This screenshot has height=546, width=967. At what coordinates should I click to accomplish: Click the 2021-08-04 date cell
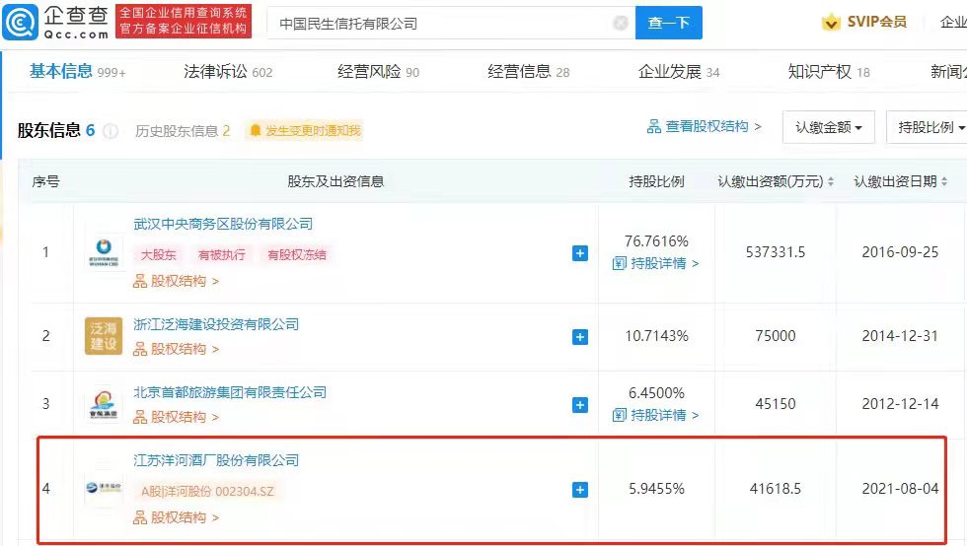tap(900, 489)
